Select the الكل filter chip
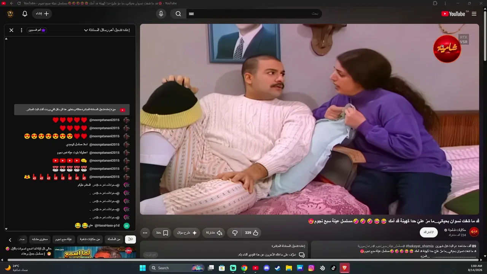Image resolution: width=487 pixels, height=274 pixels. click(131, 239)
